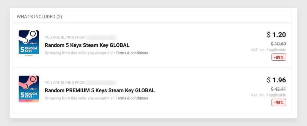The height and width of the screenshot is (126, 307).
Task: Click the blurred seller name of second item
Action: (x=102, y=82)
